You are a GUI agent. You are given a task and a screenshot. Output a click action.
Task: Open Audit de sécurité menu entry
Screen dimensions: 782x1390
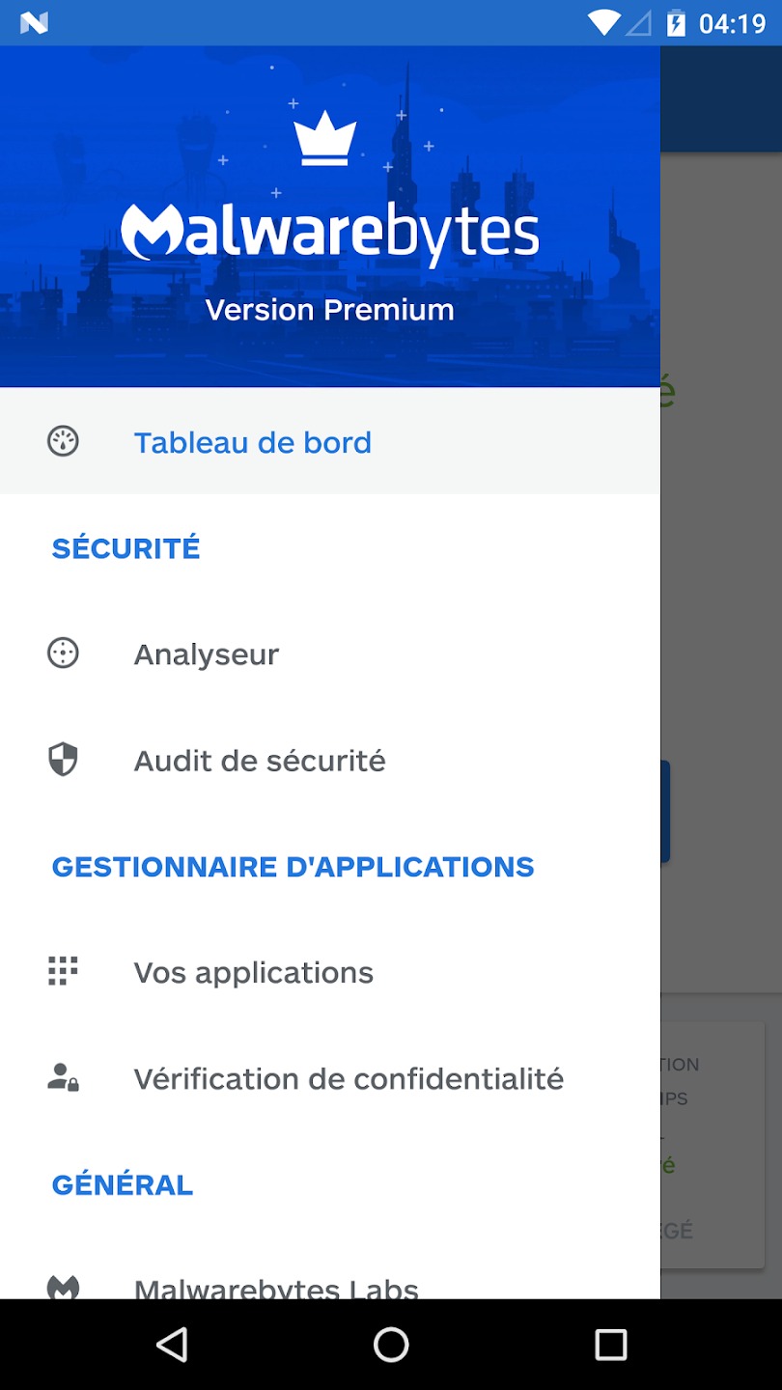260,761
